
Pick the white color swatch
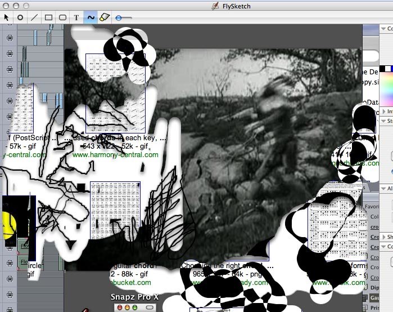click(388, 69)
